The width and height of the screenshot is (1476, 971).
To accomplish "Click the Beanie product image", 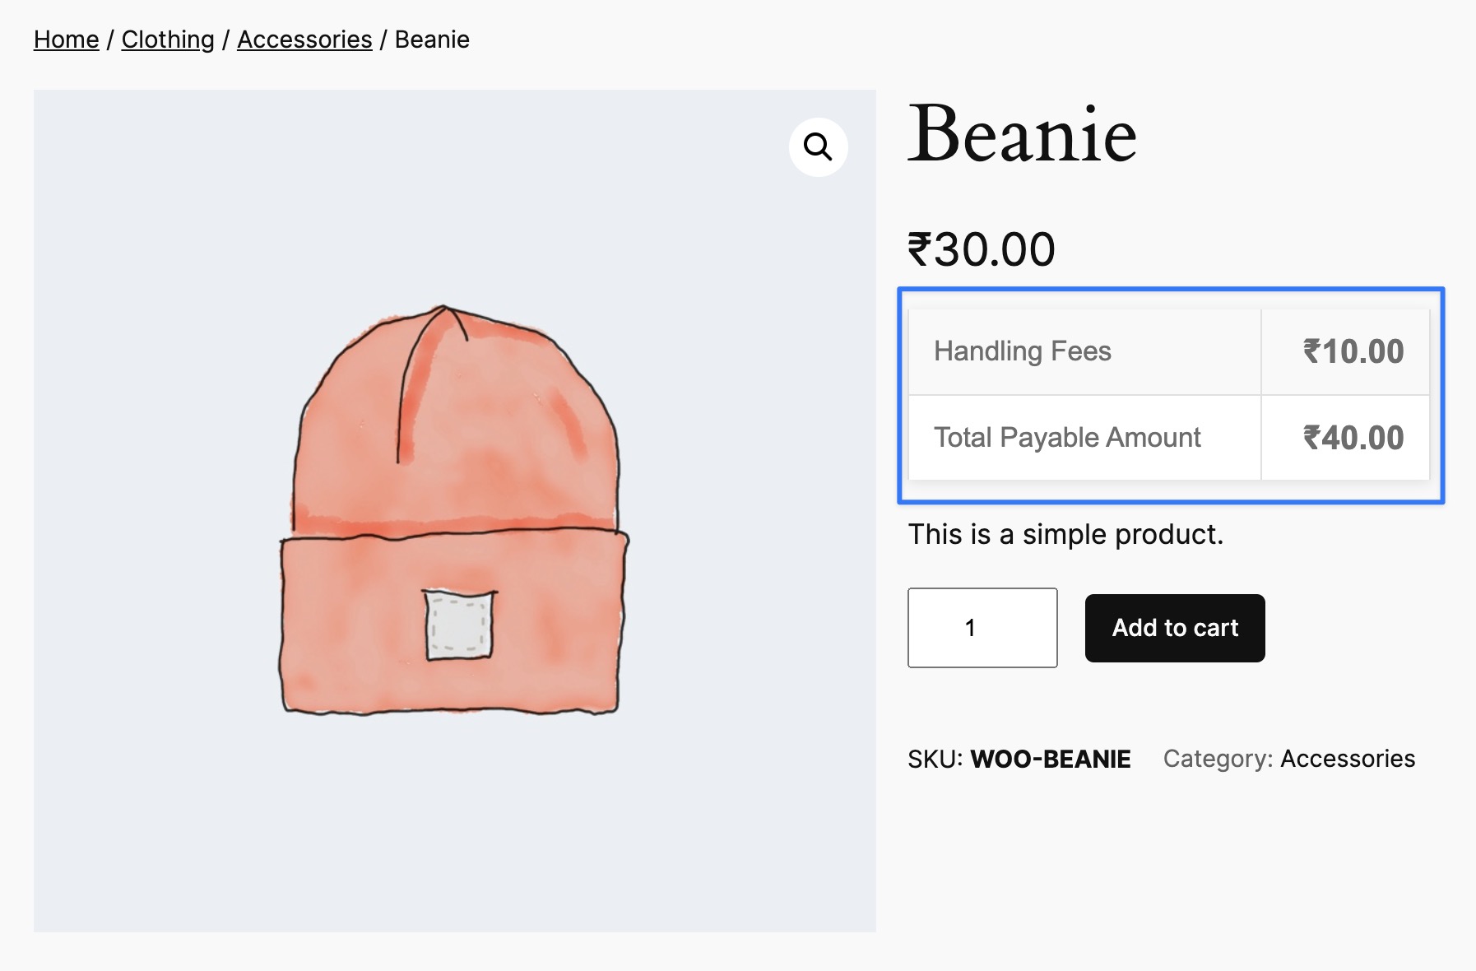I will pyautogui.click(x=454, y=510).
